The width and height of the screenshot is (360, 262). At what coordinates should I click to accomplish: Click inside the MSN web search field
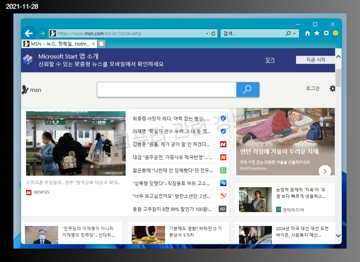[x=167, y=89]
